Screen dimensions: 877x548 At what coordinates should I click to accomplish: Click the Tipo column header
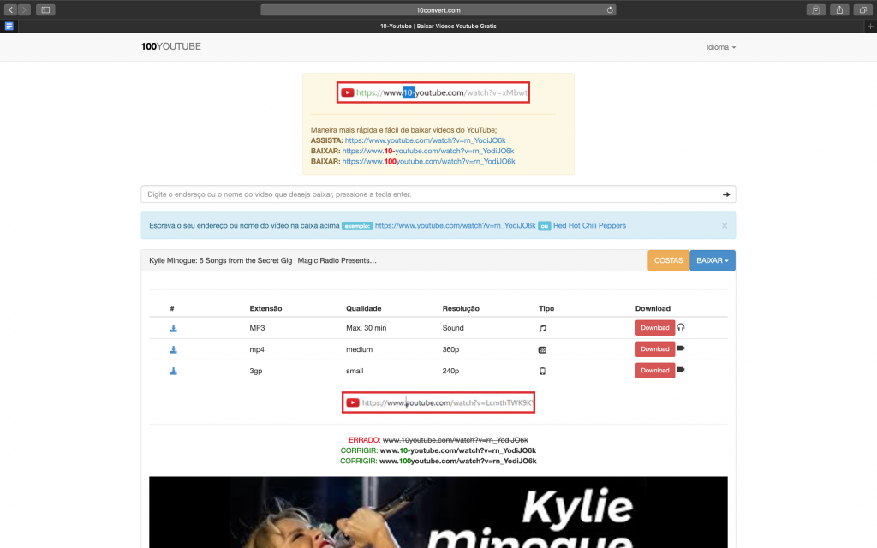tap(546, 308)
